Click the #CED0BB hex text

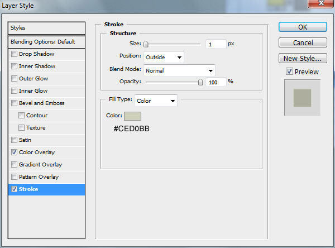pyautogui.click(x=131, y=128)
